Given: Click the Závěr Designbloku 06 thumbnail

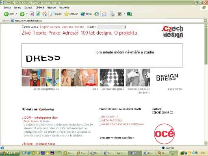Looking at the screenshot, I should pyautogui.click(x=40, y=78).
